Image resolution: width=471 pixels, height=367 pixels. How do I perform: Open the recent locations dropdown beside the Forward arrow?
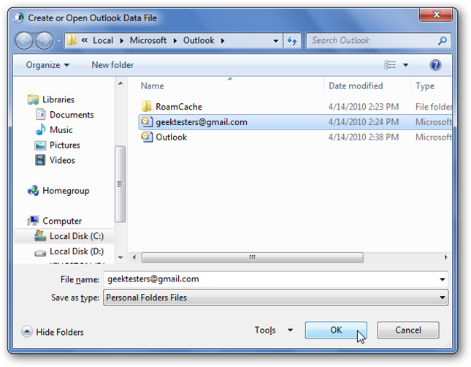(58, 41)
